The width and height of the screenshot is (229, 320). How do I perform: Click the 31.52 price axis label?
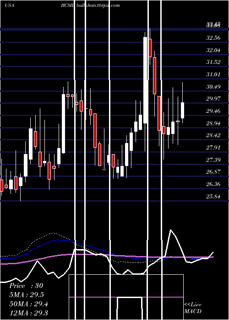(213, 62)
